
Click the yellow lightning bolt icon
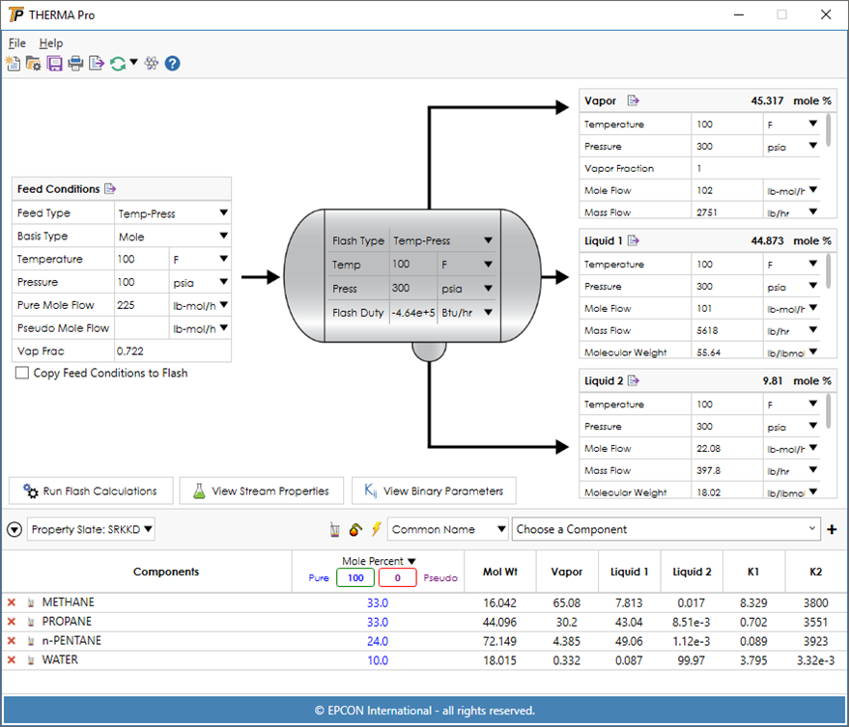pyautogui.click(x=376, y=529)
